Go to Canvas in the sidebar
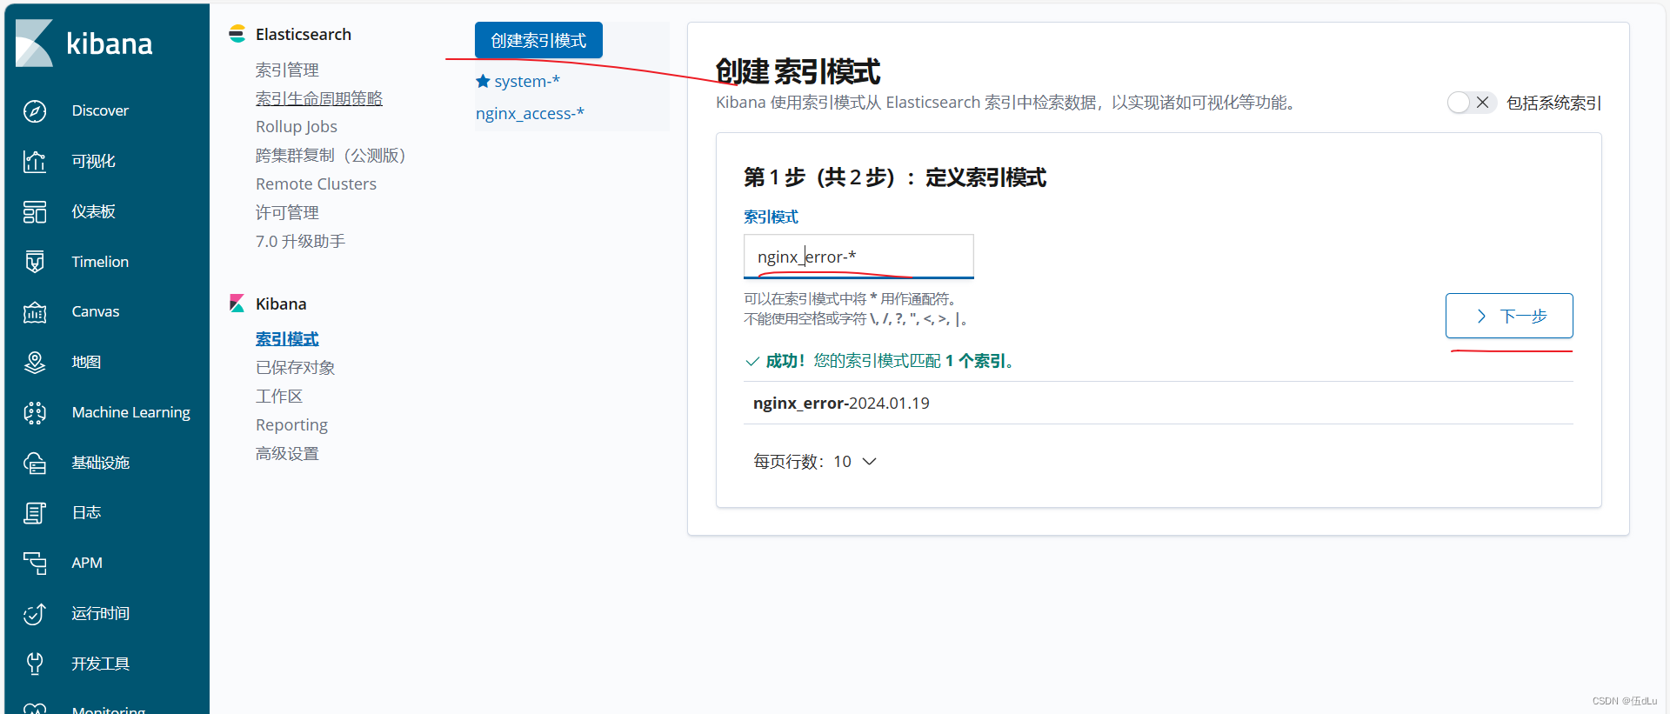The image size is (1670, 714). pyautogui.click(x=96, y=311)
